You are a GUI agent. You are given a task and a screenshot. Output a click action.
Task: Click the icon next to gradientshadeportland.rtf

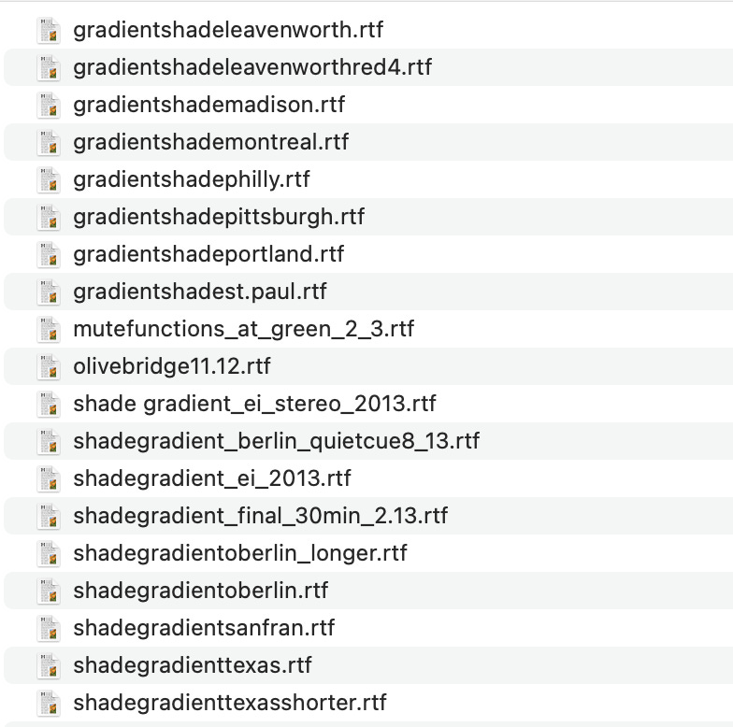tap(49, 254)
